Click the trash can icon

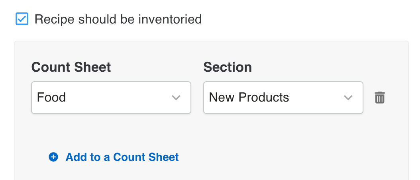point(380,98)
